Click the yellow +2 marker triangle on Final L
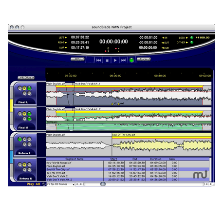This screenshot has height=203, width=224. [x=112, y=103]
